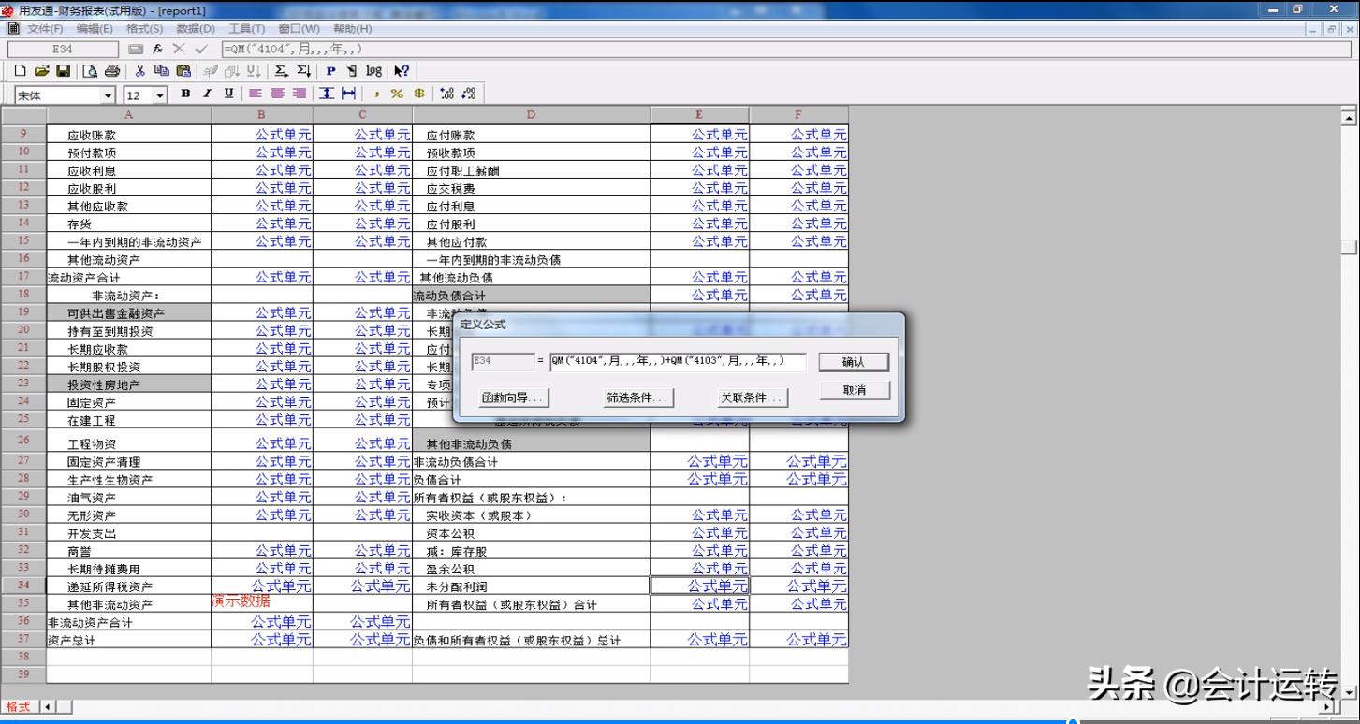Activate the context help arrow icon

[401, 70]
